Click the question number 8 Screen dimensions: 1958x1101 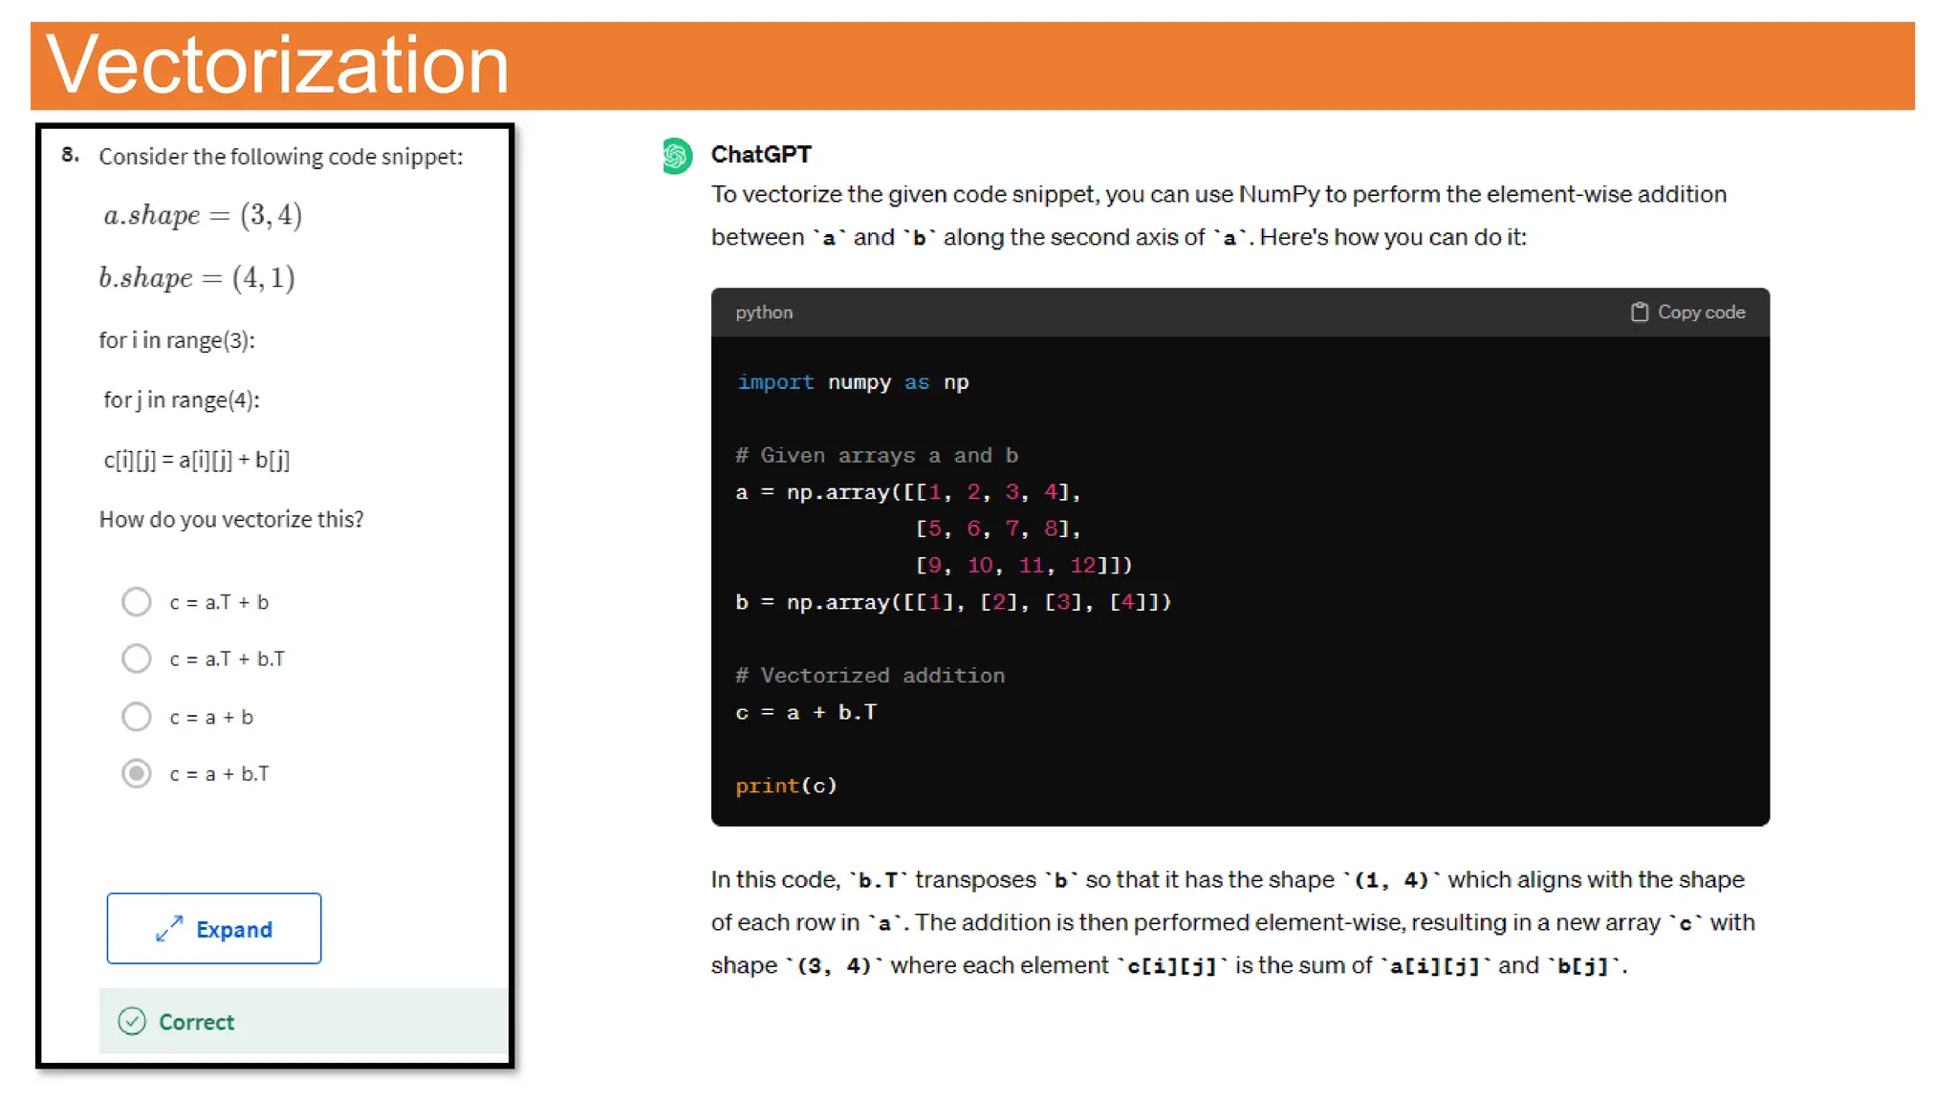tap(70, 155)
